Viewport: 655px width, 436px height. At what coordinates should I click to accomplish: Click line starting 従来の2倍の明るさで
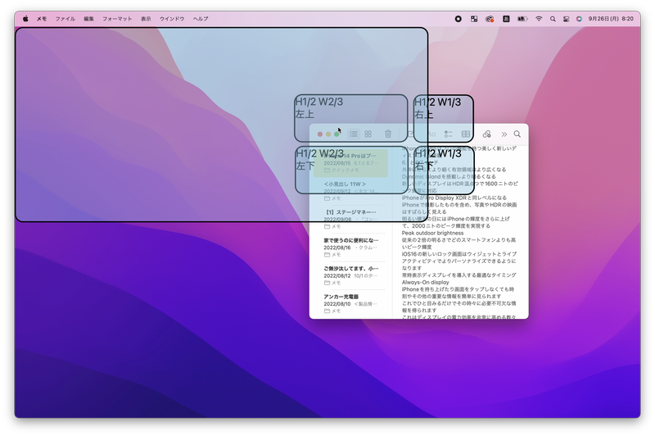[x=458, y=240]
